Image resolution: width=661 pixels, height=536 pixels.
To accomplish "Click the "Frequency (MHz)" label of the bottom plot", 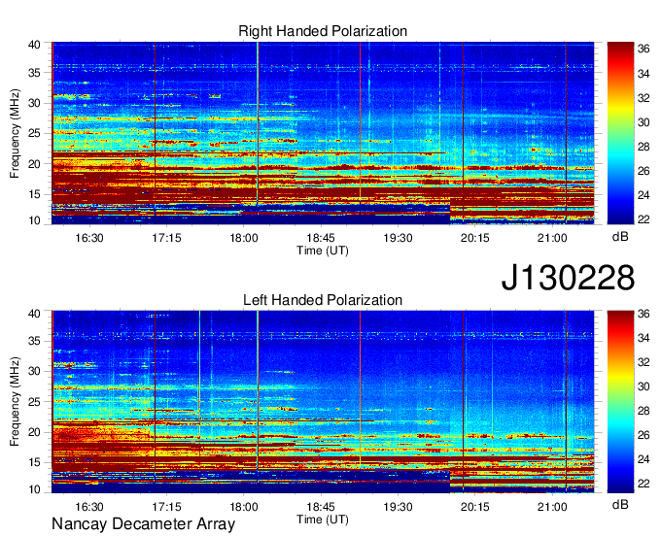I will (x=15, y=402).
